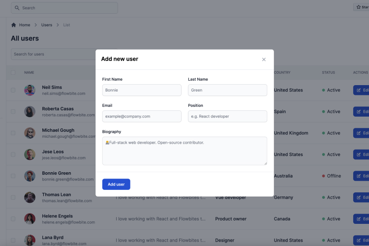Click into the Position input field
The width and height of the screenshot is (369, 246).
[x=227, y=116]
